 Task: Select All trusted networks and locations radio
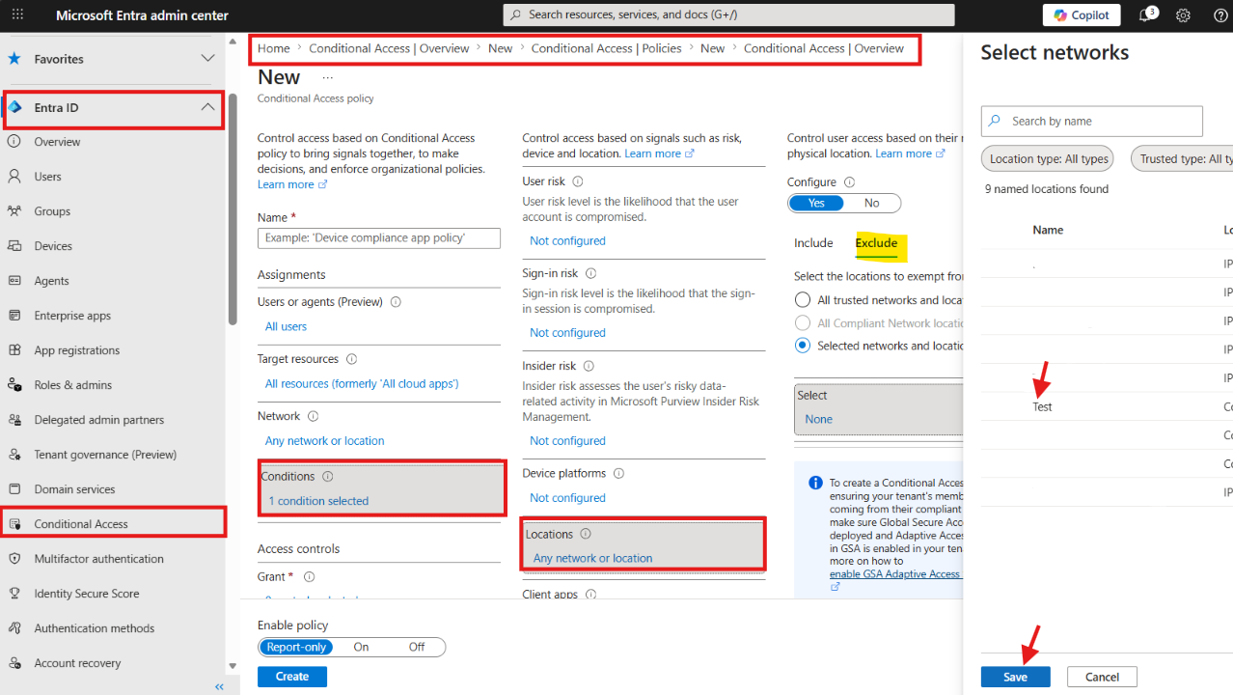(x=802, y=300)
